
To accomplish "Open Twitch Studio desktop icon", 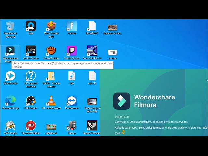I will coord(71,53).
